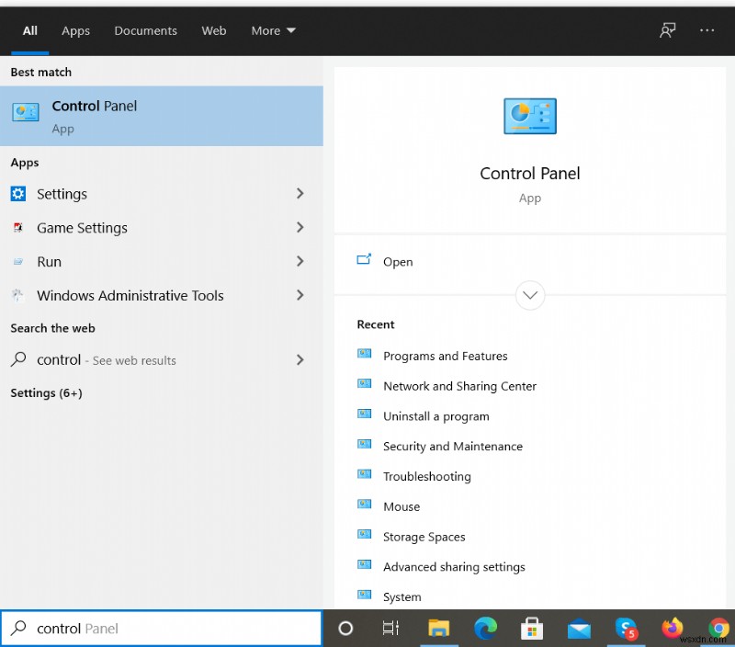The width and height of the screenshot is (735, 647).
Task: Switch to the Documents search tab
Action: [145, 30]
